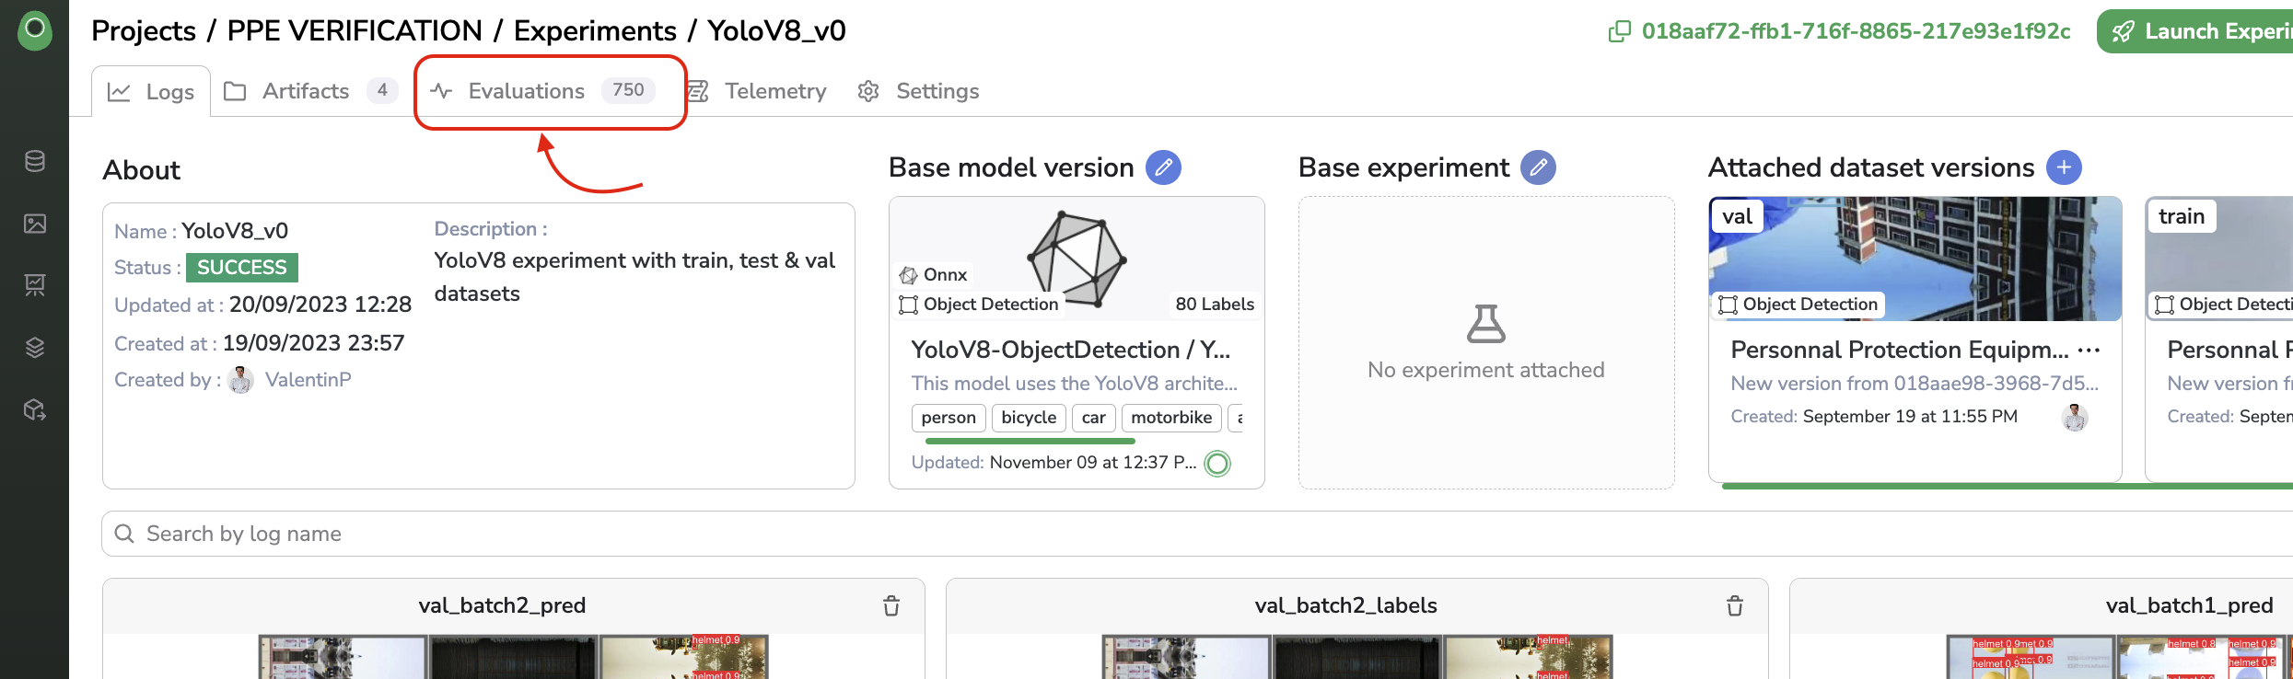Screen dimensions: 2293x679
Task: Open the Datalake database icon in sidebar
Action: pos(35,161)
